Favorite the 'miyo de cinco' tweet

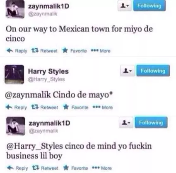click(x=75, y=51)
